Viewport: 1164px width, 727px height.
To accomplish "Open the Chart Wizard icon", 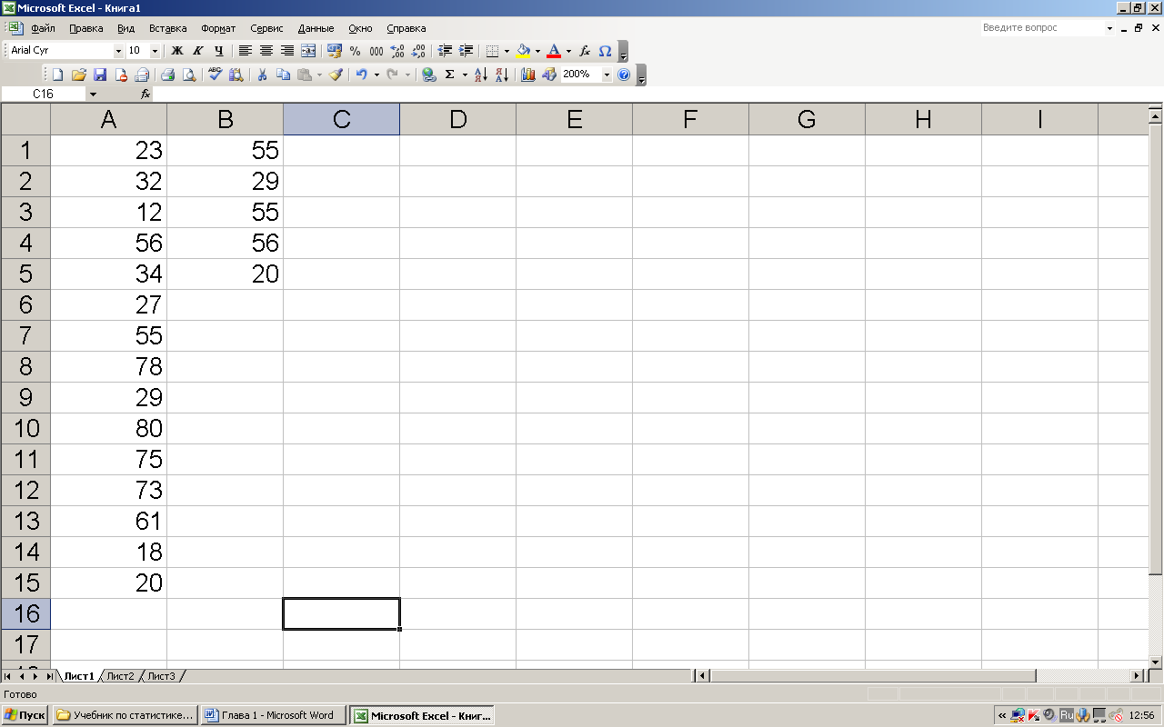I will tap(528, 75).
